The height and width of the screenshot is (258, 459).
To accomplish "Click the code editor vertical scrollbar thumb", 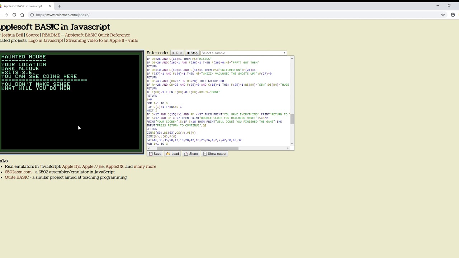I will coord(292,119).
